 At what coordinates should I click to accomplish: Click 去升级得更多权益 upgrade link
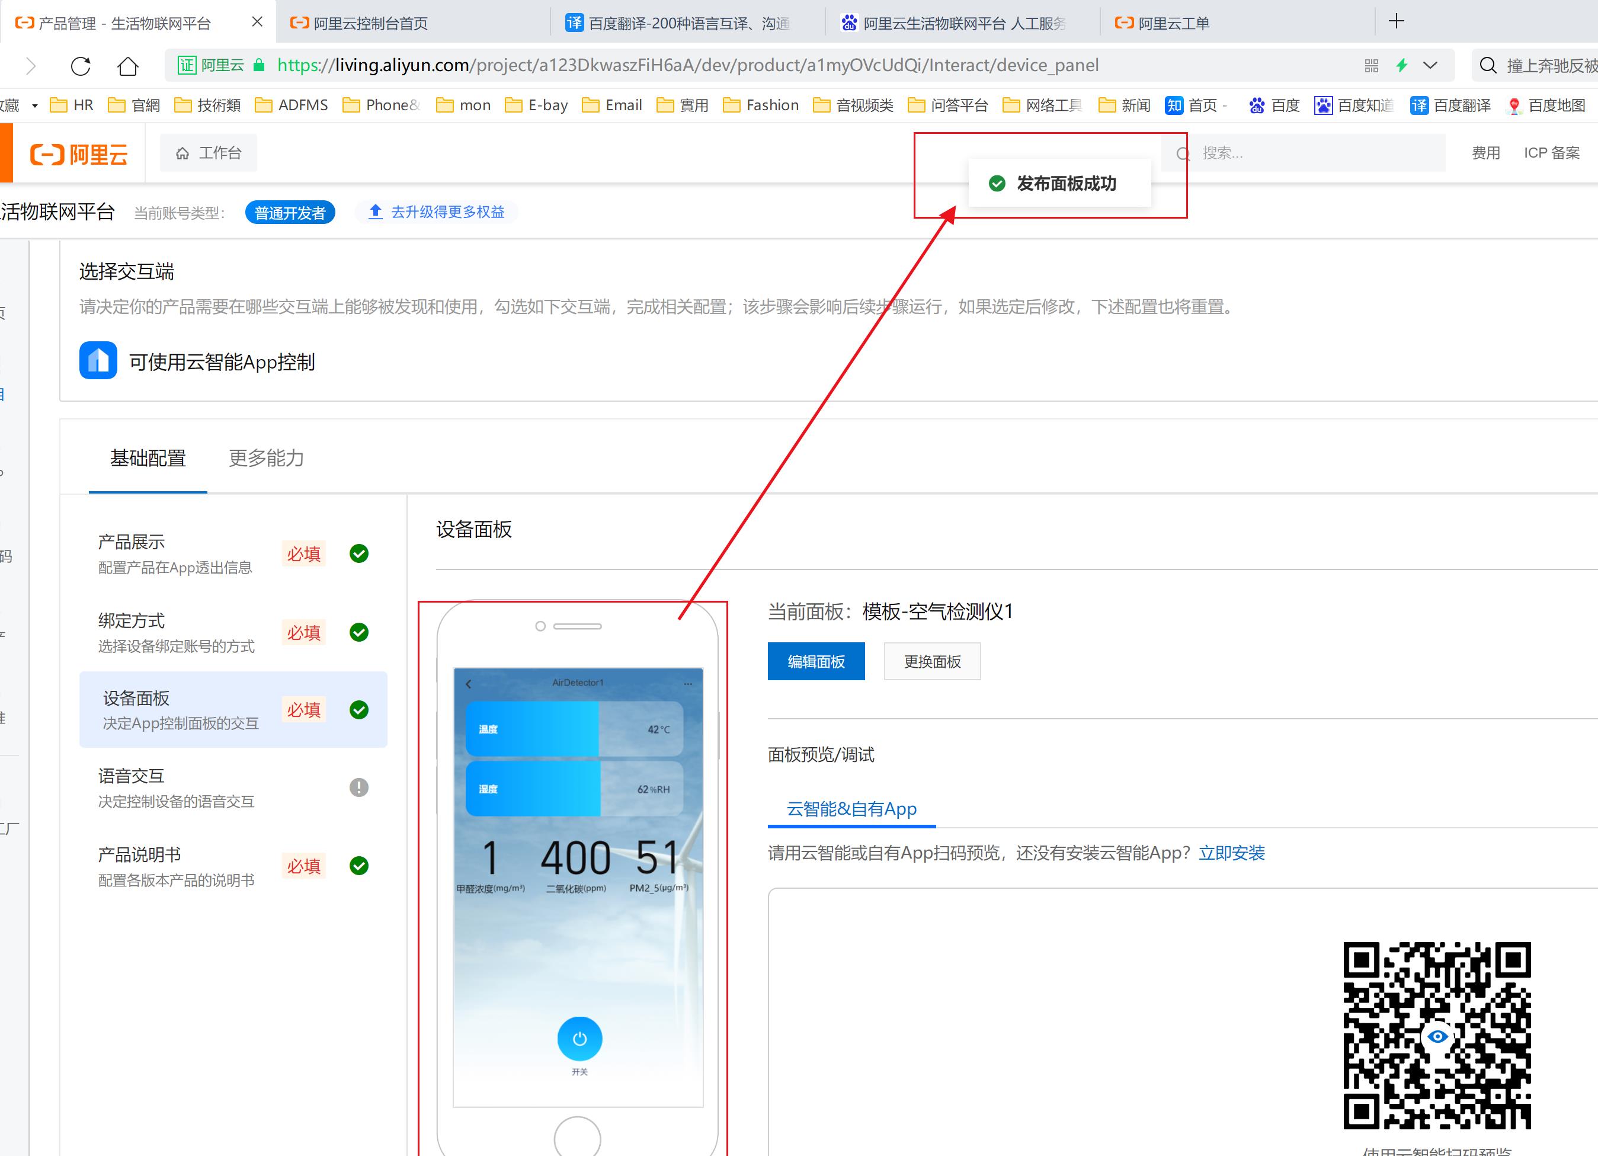(437, 212)
